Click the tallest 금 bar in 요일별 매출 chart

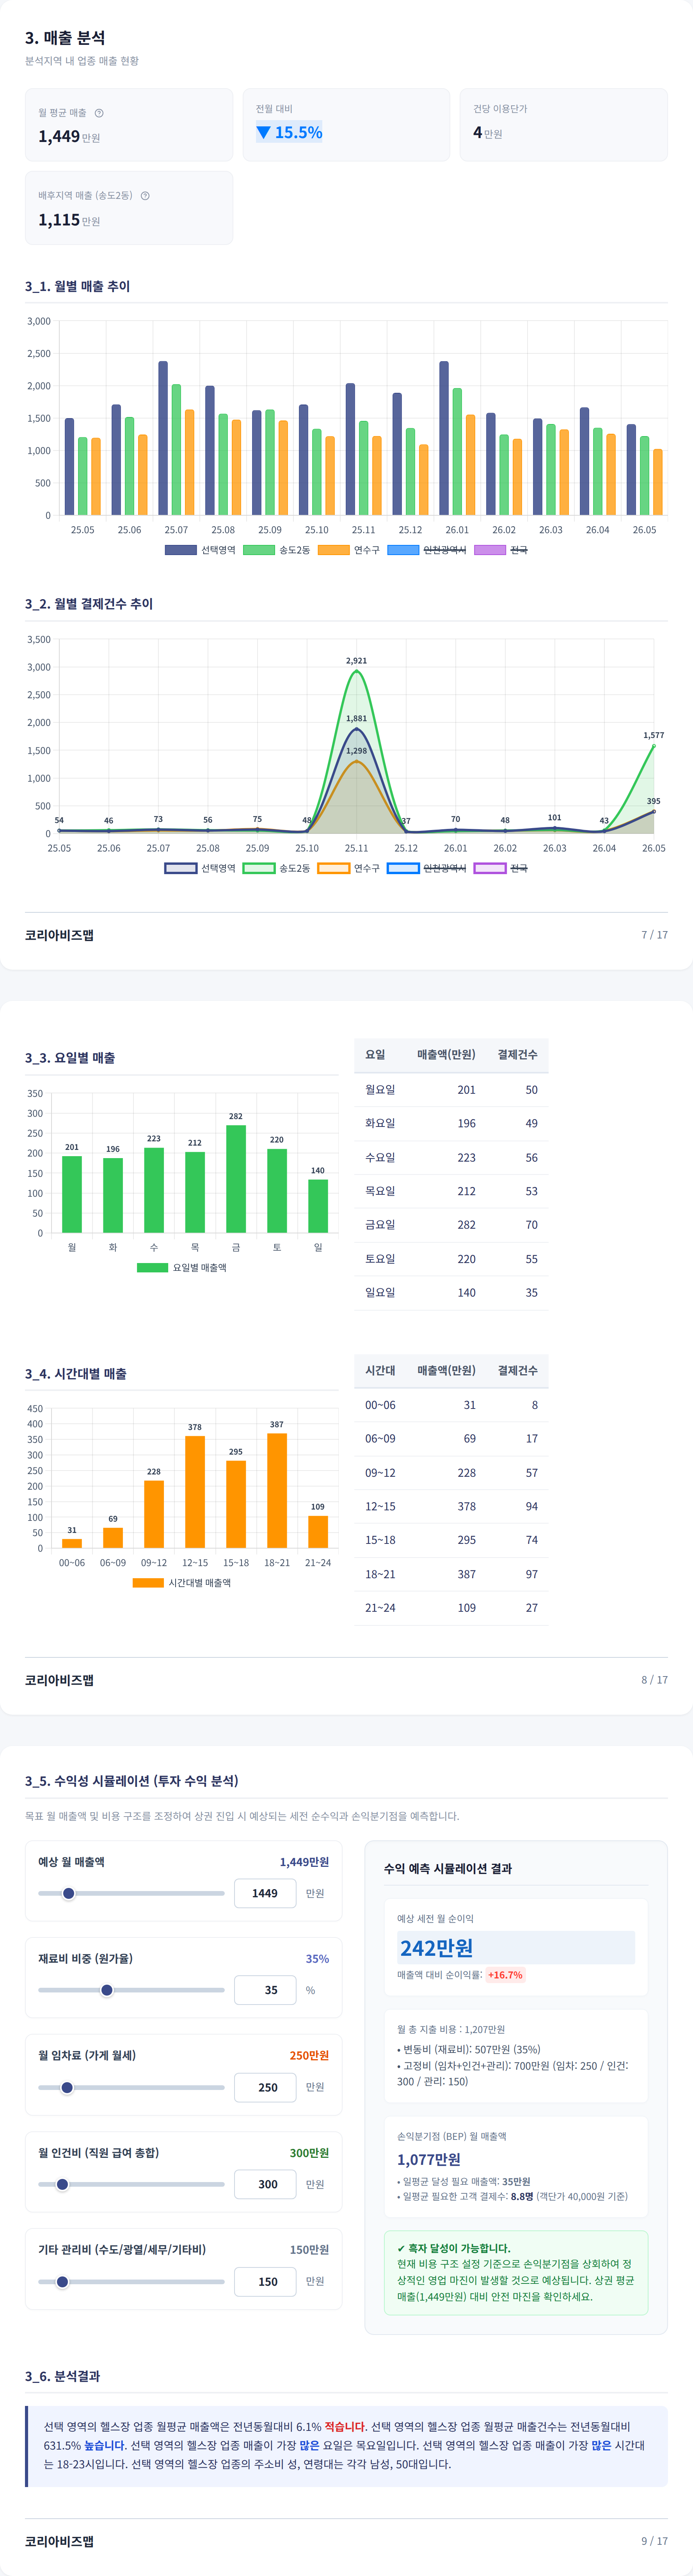pos(236,1179)
